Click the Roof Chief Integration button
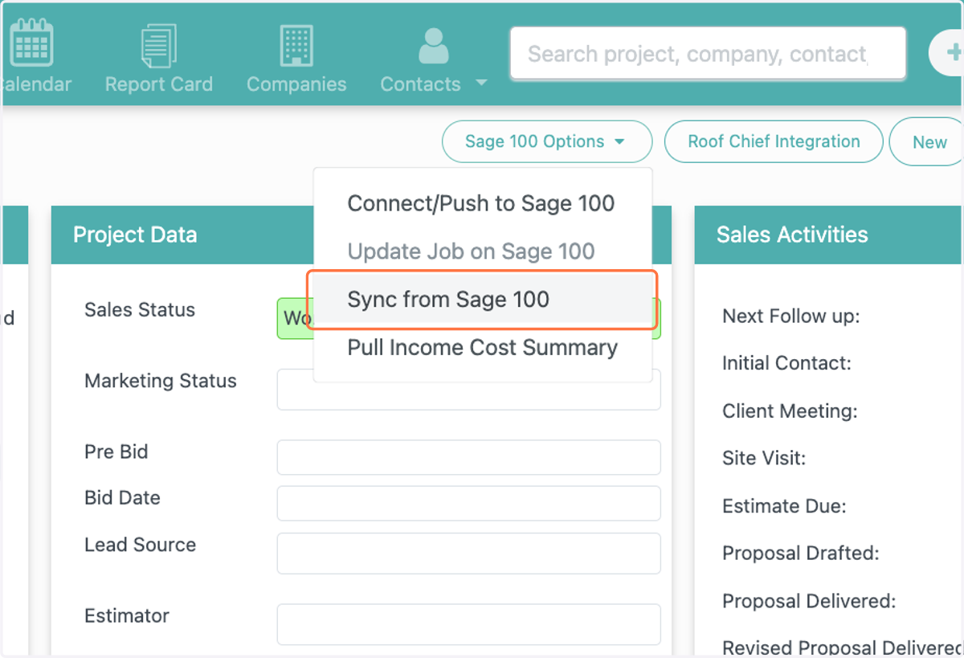Screen dimensions: 964x658 click(x=774, y=141)
